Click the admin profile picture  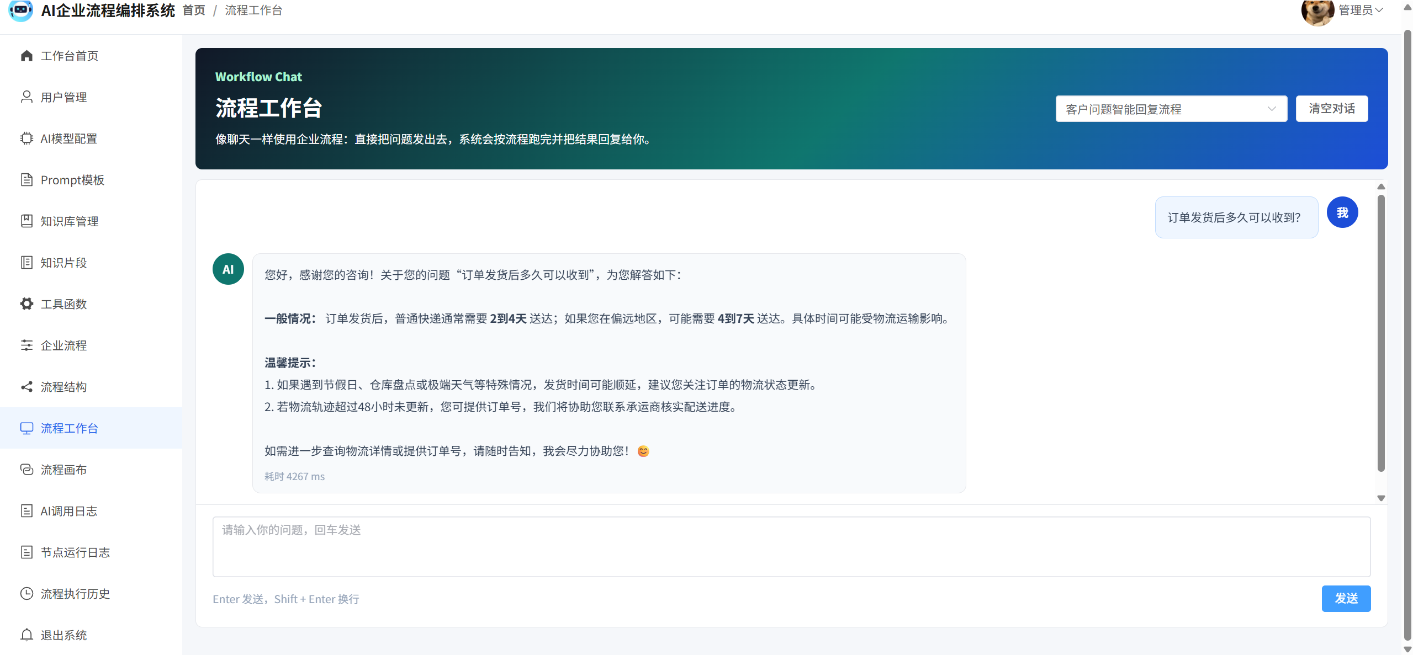pyautogui.click(x=1317, y=11)
